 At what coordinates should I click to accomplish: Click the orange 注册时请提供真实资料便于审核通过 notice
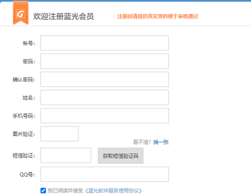(x=158, y=16)
